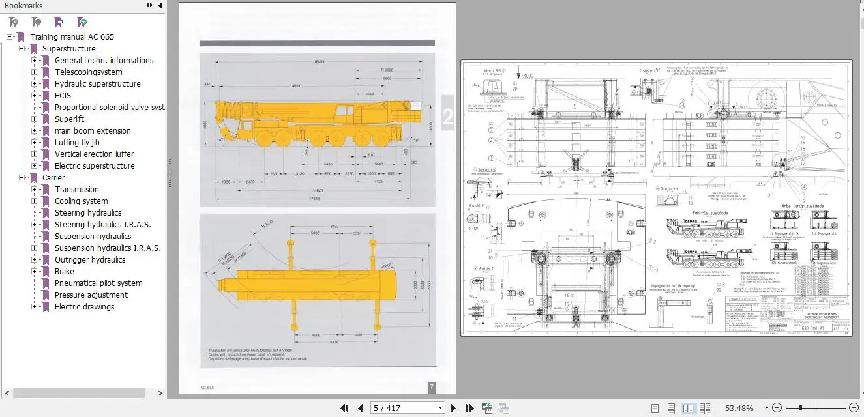Jump to the last page
Image resolution: width=864 pixels, height=417 pixels.
click(469, 409)
